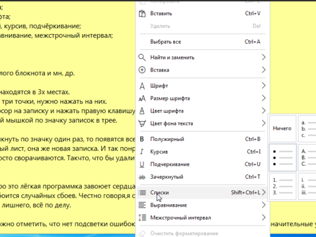Expand the Размер шрифта submenu arrow
Viewport: 316px width, 237px height.
pos(264,98)
